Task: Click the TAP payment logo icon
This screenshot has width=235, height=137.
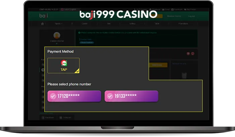Action: pyautogui.click(x=64, y=63)
